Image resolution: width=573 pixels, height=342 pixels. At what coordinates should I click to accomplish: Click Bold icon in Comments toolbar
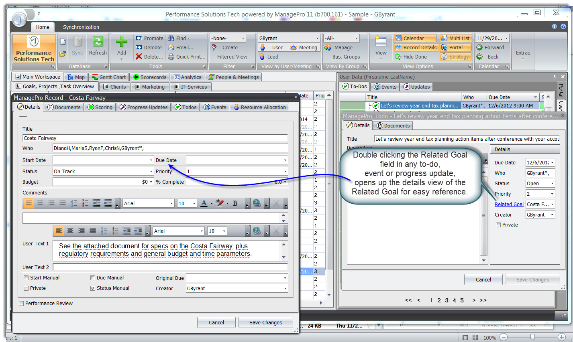[235, 203]
